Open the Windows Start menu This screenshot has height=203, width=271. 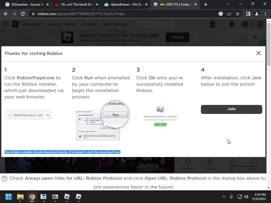tap(8, 197)
